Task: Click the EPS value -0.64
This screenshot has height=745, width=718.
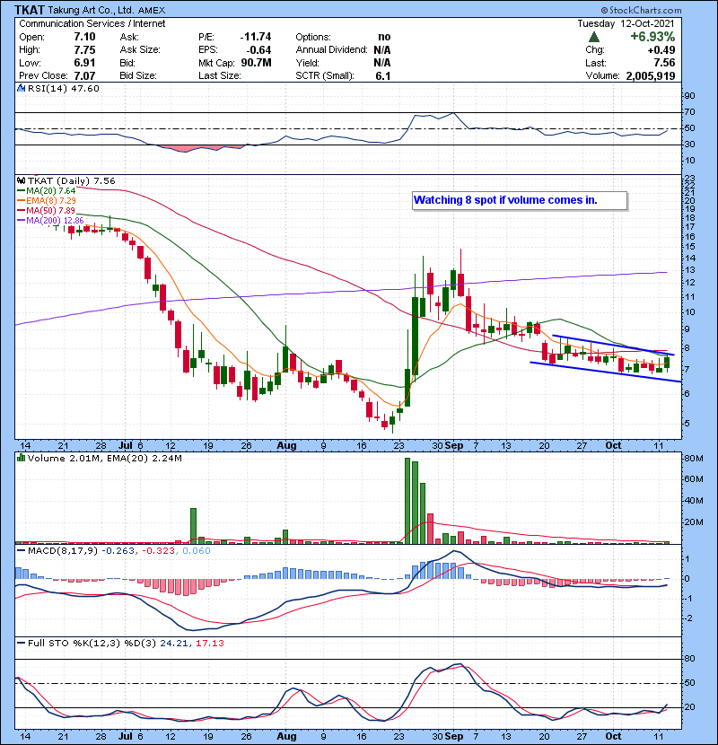Action: pos(259,50)
